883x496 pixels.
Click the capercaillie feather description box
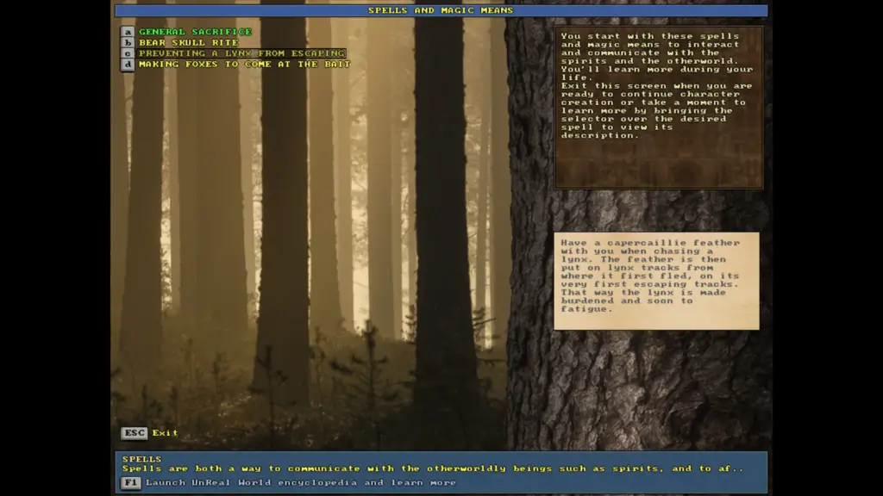click(x=656, y=281)
